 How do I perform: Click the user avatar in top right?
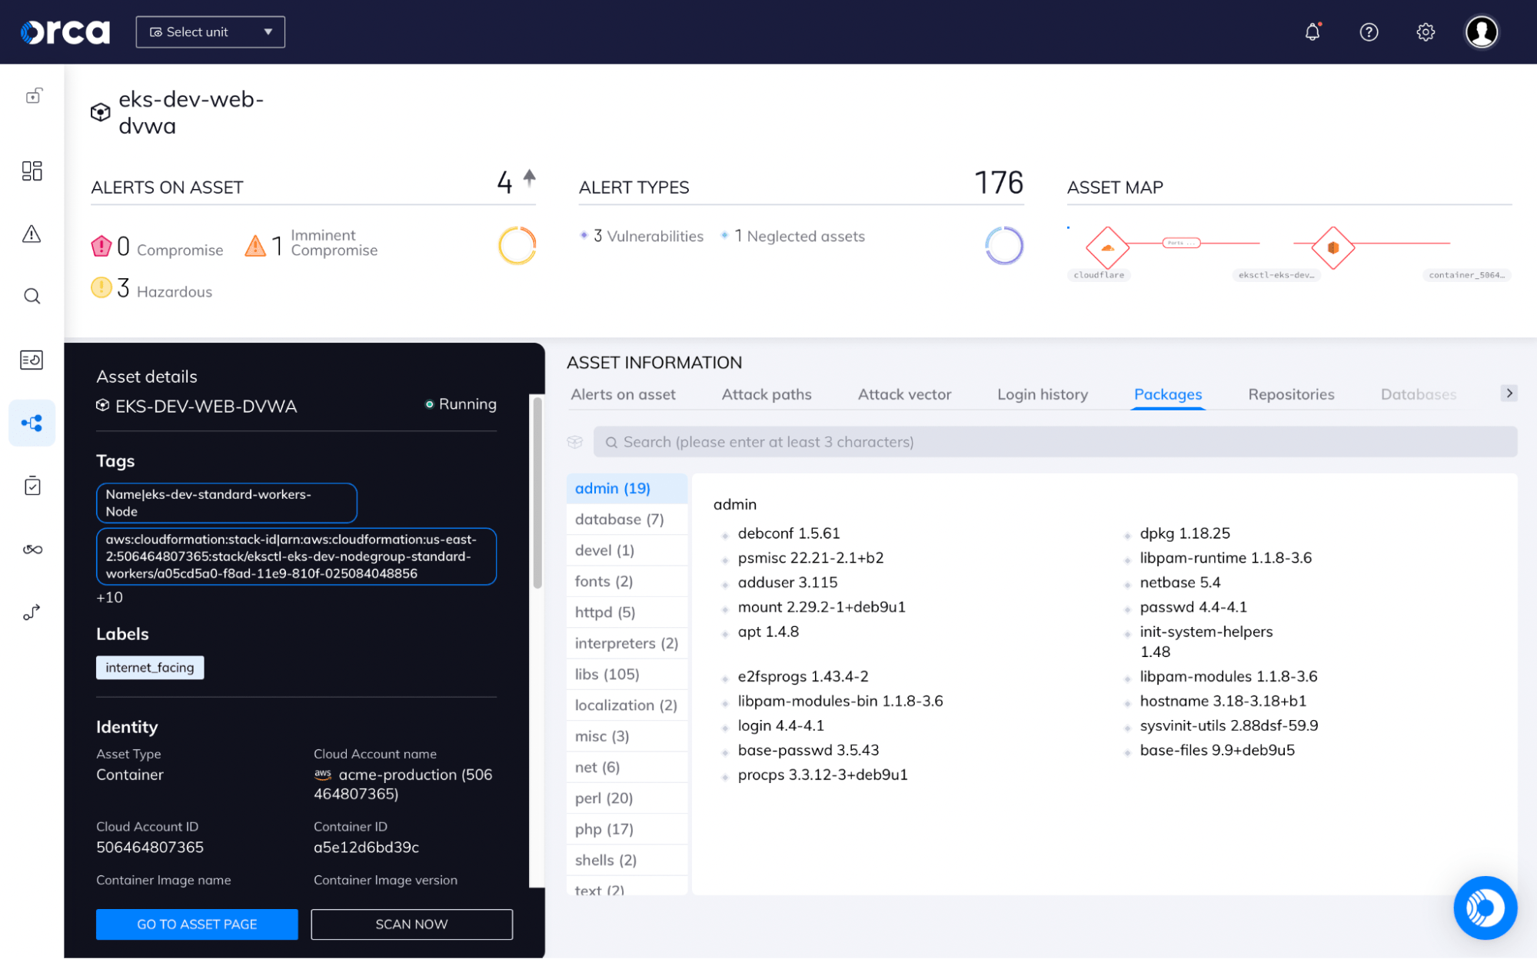tap(1481, 32)
